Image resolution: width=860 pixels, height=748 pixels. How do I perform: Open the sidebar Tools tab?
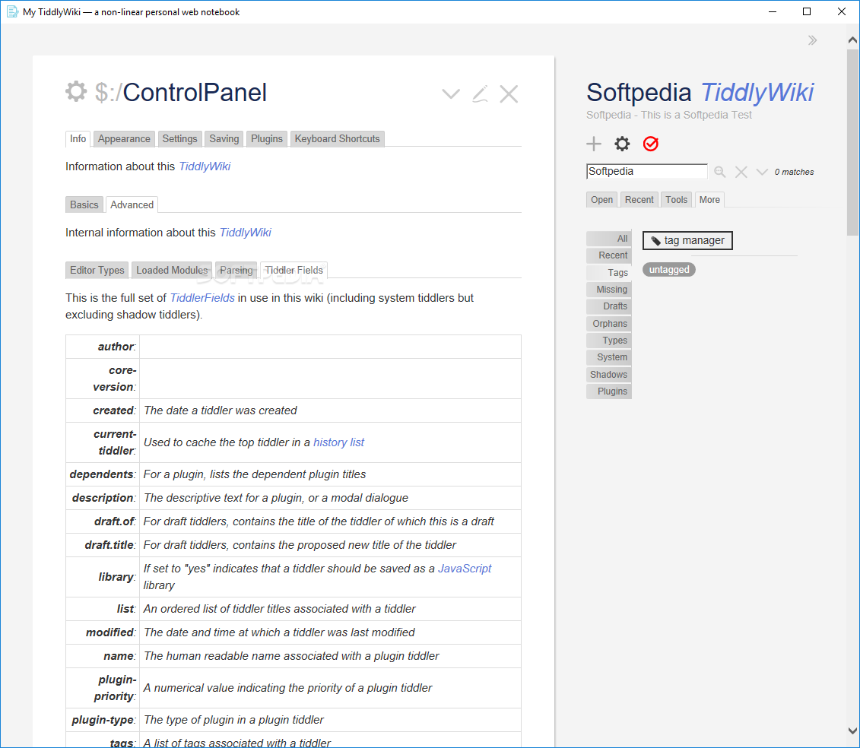pos(676,200)
